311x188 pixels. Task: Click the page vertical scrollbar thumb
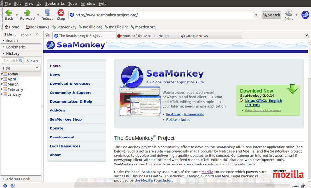(309, 62)
